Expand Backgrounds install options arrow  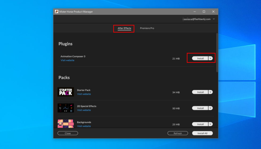(x=210, y=124)
